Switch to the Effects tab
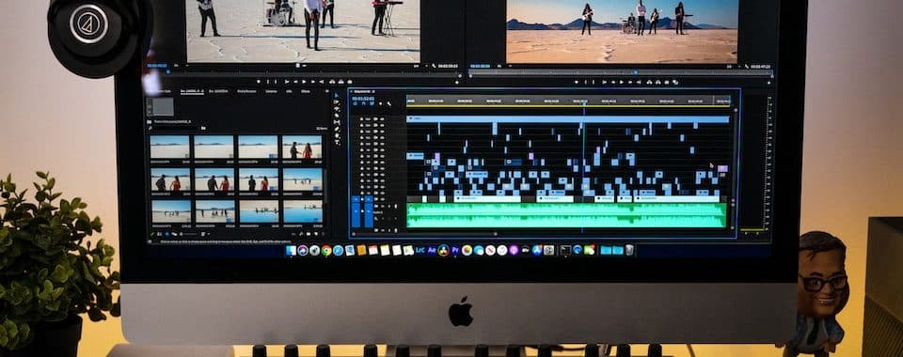Image resolution: width=903 pixels, height=357 pixels. coord(305,91)
